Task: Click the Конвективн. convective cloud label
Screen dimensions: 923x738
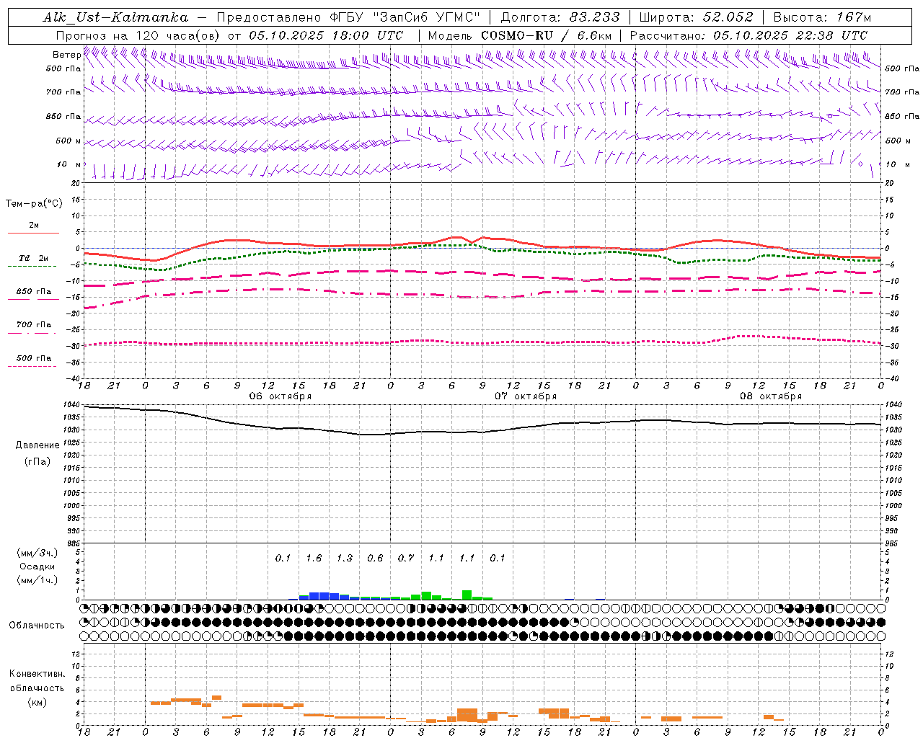Action: (37, 674)
